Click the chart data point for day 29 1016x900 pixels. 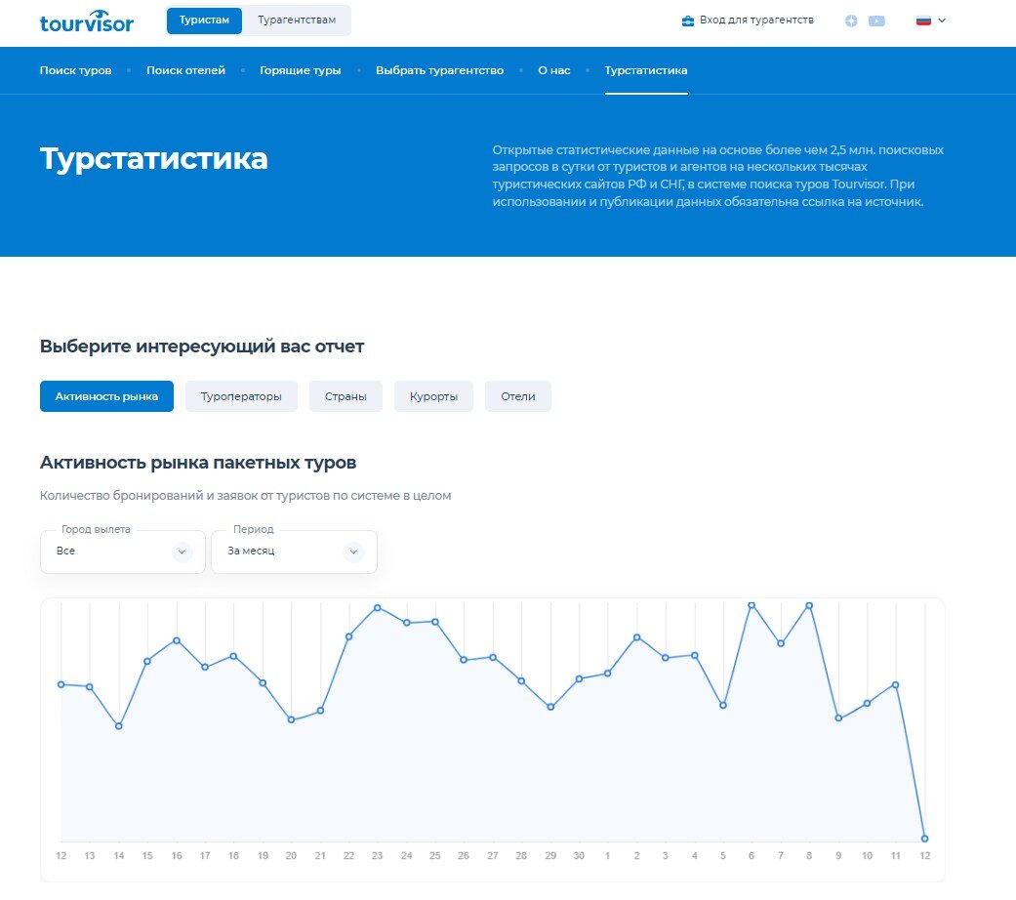coord(550,707)
